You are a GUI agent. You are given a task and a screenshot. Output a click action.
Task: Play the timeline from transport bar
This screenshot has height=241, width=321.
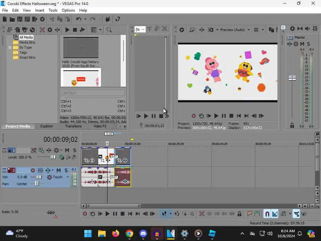[x=107, y=214]
